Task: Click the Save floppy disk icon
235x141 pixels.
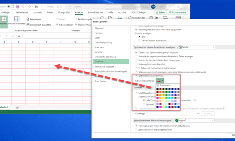Action: (18, 7)
